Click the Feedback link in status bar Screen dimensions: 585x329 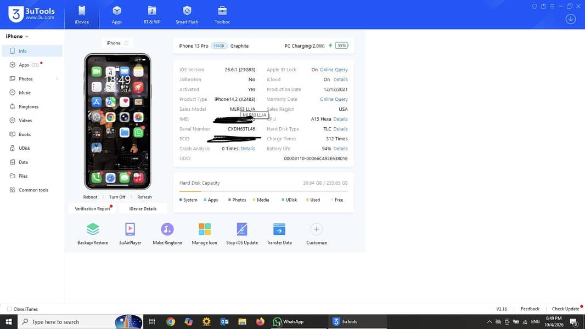pos(530,309)
